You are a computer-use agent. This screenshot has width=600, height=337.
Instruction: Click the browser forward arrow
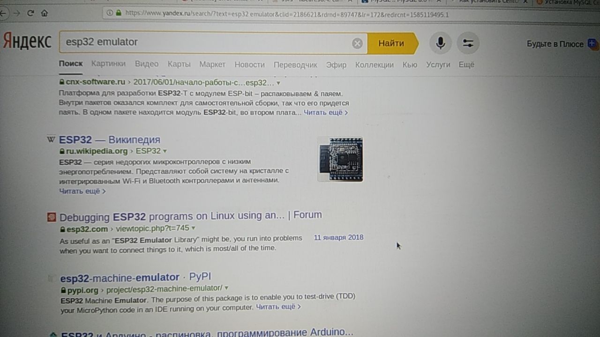(17, 13)
